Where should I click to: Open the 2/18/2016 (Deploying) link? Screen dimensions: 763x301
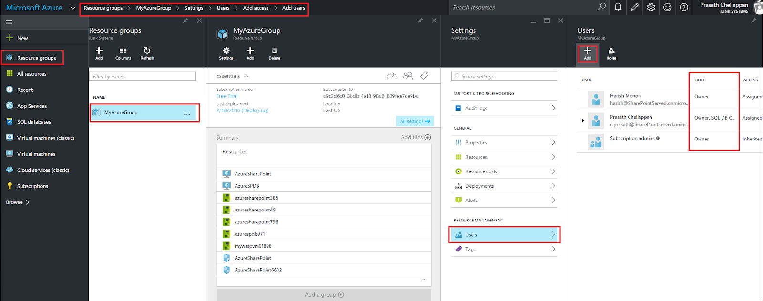tap(242, 110)
